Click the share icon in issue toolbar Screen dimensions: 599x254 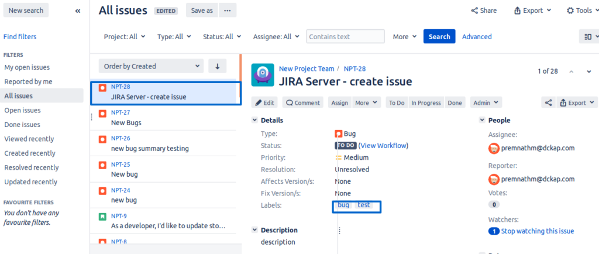(x=548, y=103)
